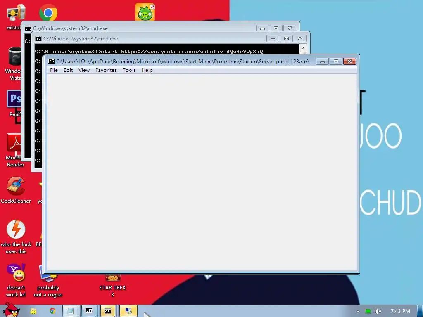Image resolution: width=423 pixels, height=317 pixels.
Task: Click the green tray icon
Action: tap(368, 311)
